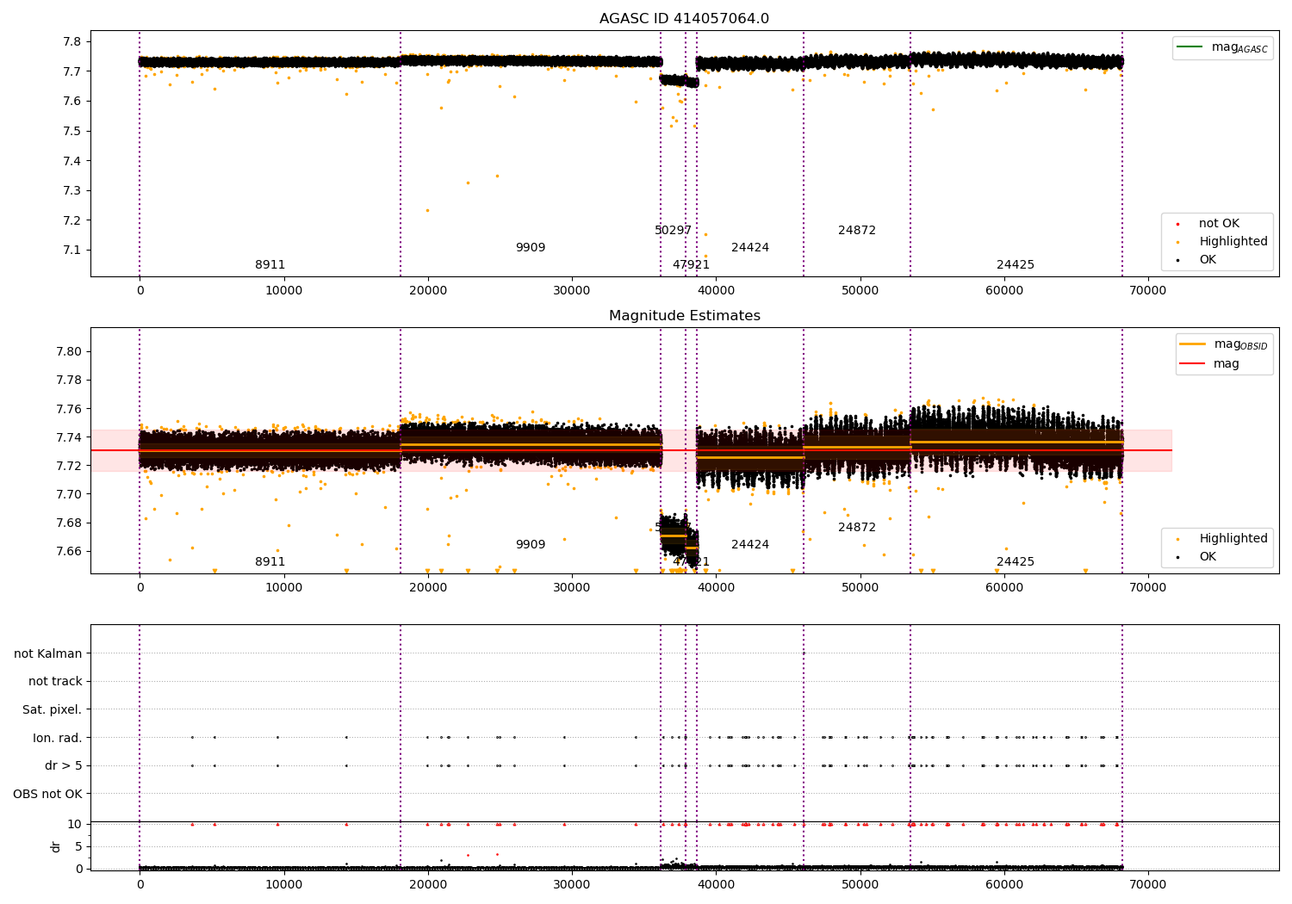Click obsid label 24425 in the AGASC ID plot
This screenshot has height=904, width=1292.
(1016, 265)
